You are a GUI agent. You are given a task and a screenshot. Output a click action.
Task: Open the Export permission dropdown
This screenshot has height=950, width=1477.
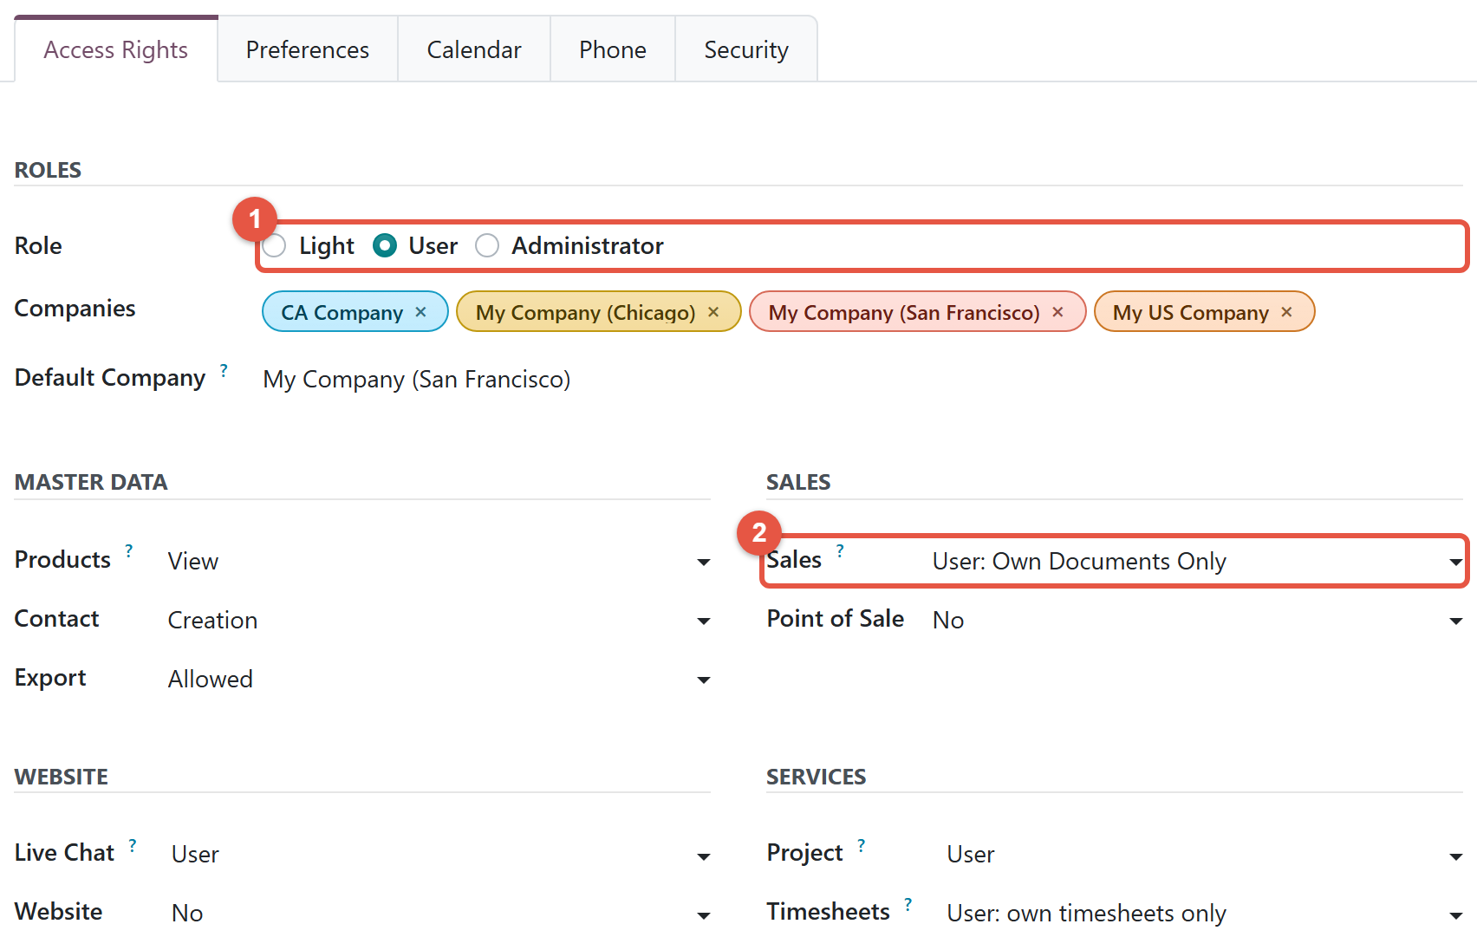439,680
